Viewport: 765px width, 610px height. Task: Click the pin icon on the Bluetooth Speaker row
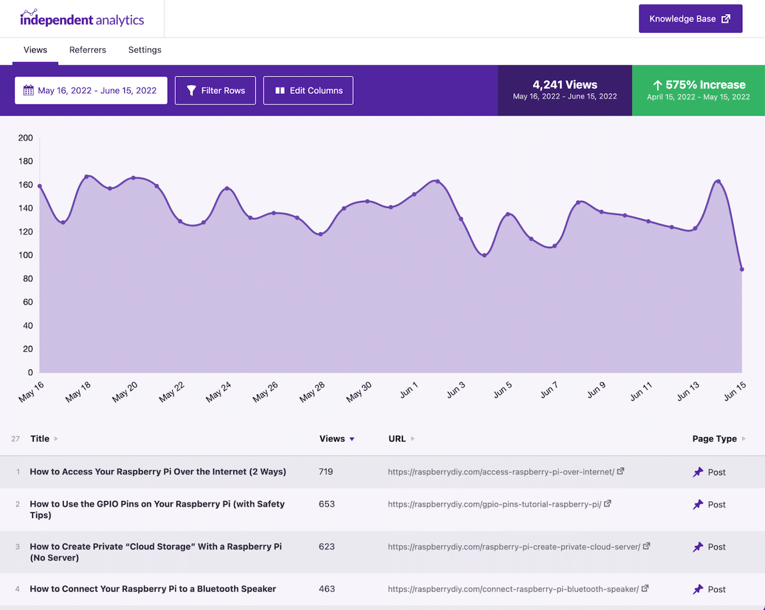[x=698, y=589]
